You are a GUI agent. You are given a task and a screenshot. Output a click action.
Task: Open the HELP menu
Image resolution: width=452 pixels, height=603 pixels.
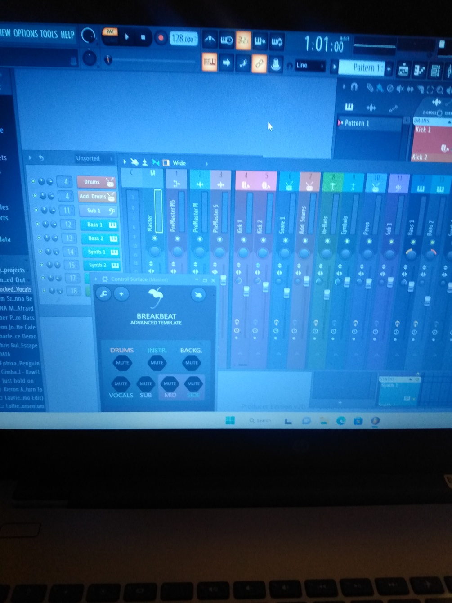[67, 34]
